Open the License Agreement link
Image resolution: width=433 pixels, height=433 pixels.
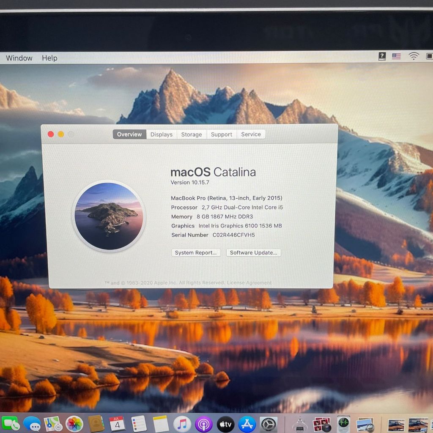pyautogui.click(x=249, y=283)
